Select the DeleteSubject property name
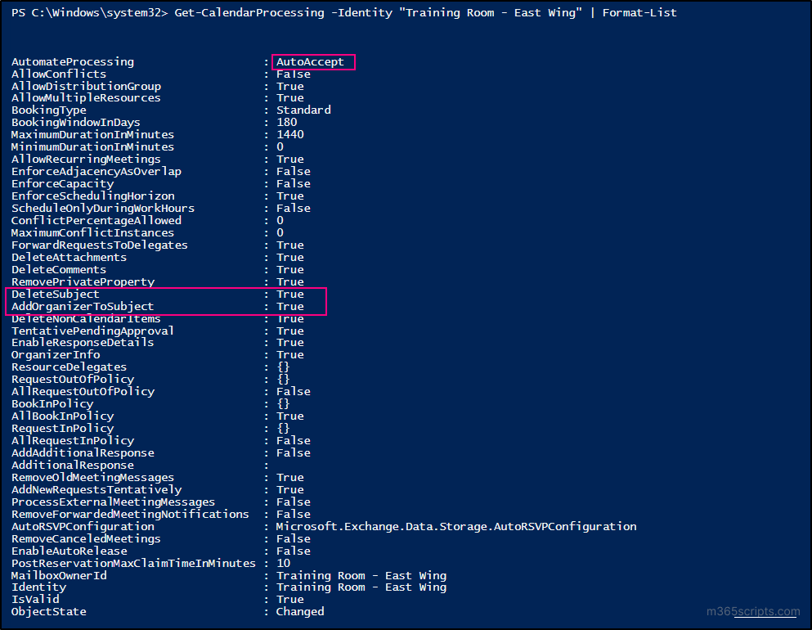This screenshot has height=630, width=812. point(55,294)
